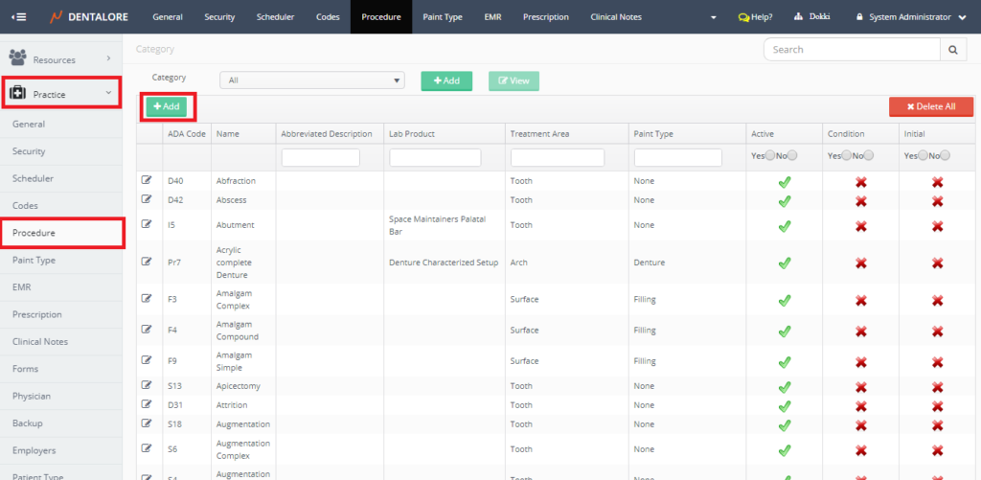Image resolution: width=981 pixels, height=480 pixels.
Task: Click the hamburger menu collapse icon
Action: pyautogui.click(x=19, y=17)
